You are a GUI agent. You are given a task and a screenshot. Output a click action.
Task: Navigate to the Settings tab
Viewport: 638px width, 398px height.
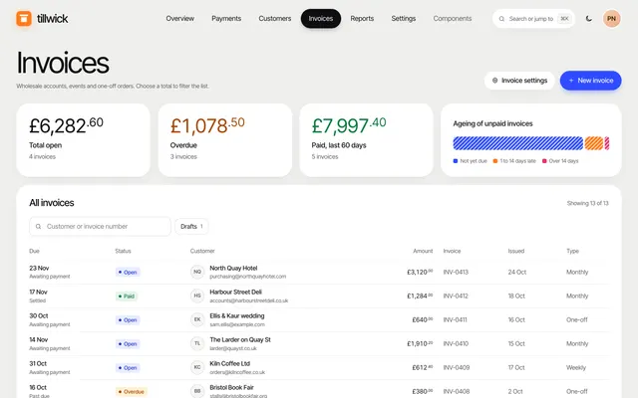[403, 18]
